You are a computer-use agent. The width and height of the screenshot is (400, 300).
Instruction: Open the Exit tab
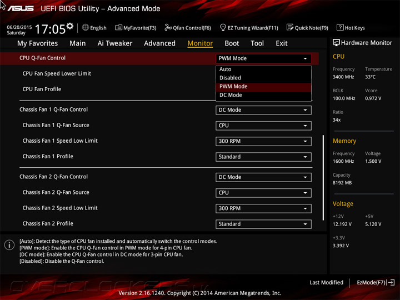(281, 43)
